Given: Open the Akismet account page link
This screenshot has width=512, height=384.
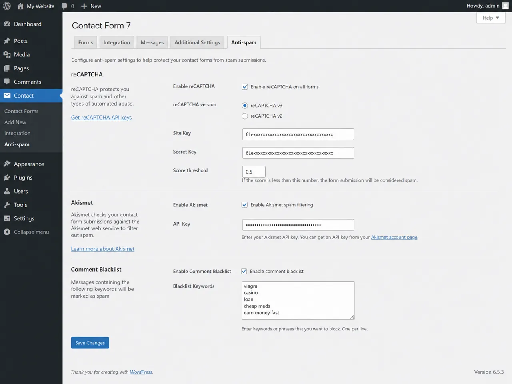Looking at the screenshot, I should (x=394, y=237).
